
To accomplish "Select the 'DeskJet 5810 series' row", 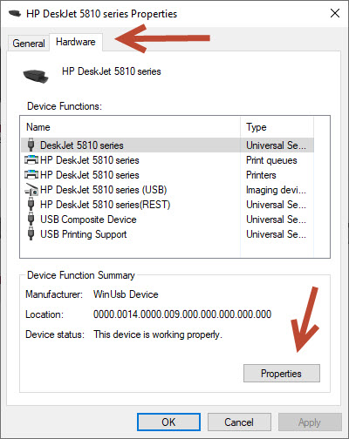I will (168, 145).
